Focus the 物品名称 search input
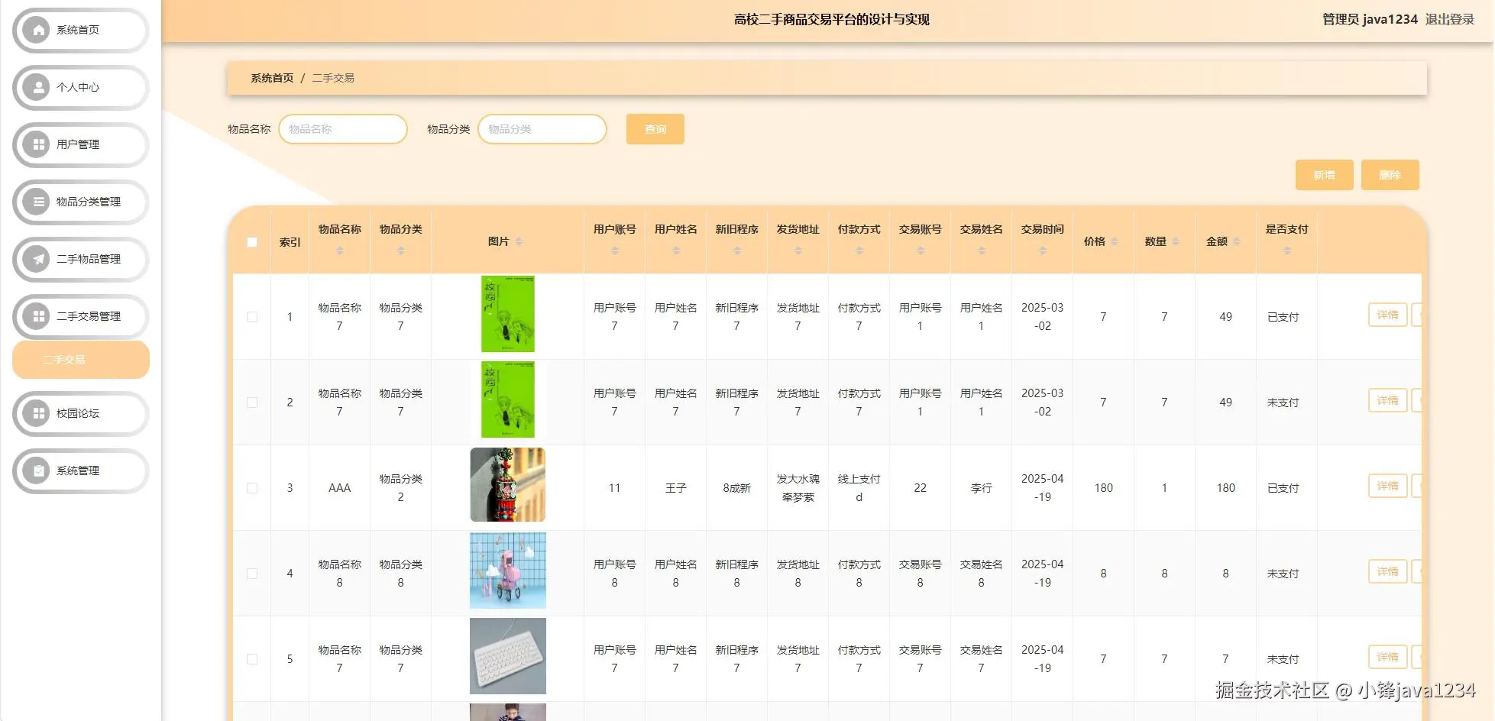1495x721 pixels. tap(343, 129)
